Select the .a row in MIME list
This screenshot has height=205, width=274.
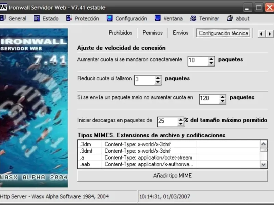tap(169, 158)
